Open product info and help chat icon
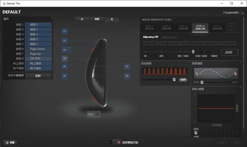 (242, 13)
